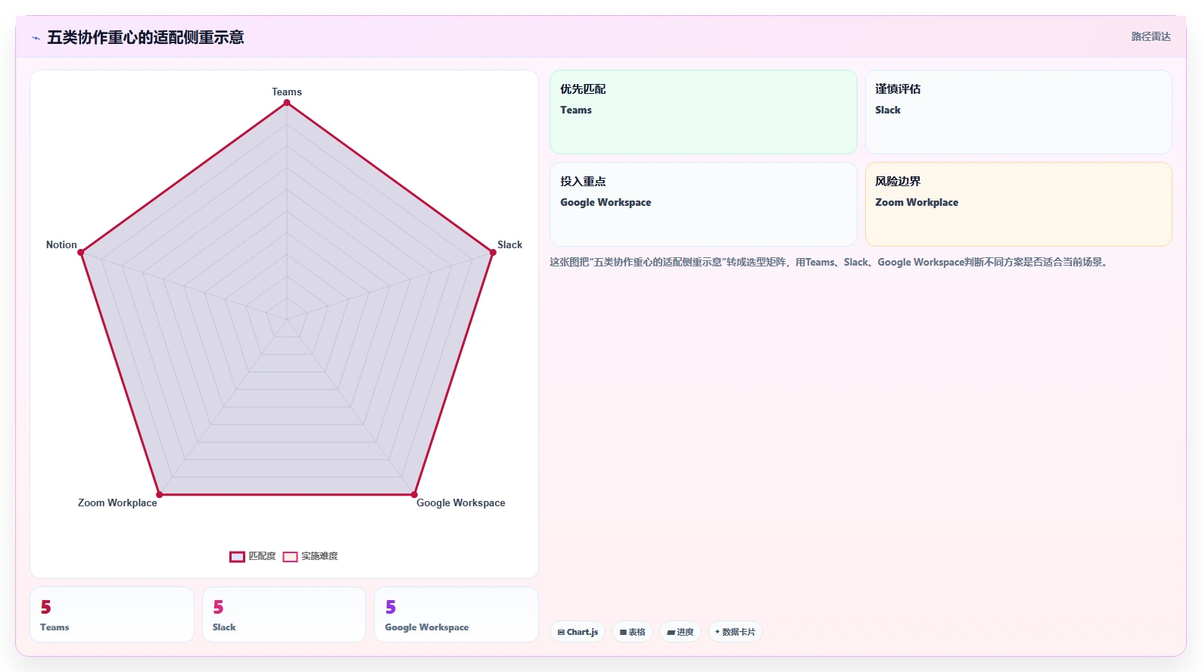Click the 表格 tag chip
This screenshot has width=1202, height=672.
click(x=633, y=632)
